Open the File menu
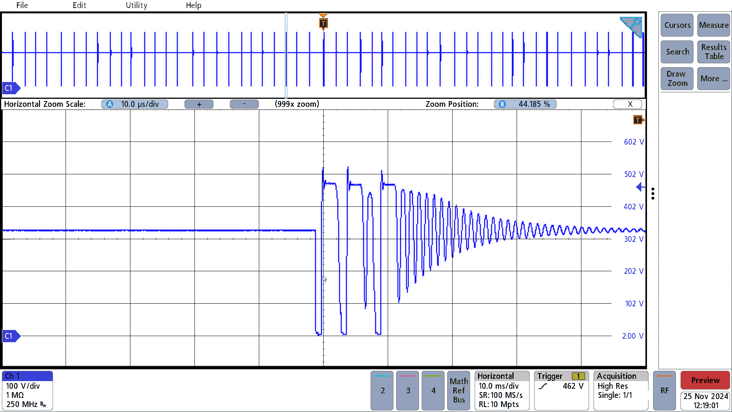Viewport: 732px width, 412px height. [x=22, y=5]
